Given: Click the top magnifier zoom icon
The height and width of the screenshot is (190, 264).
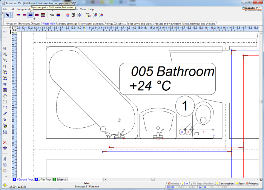Looking at the screenshot, I should coord(5,48).
